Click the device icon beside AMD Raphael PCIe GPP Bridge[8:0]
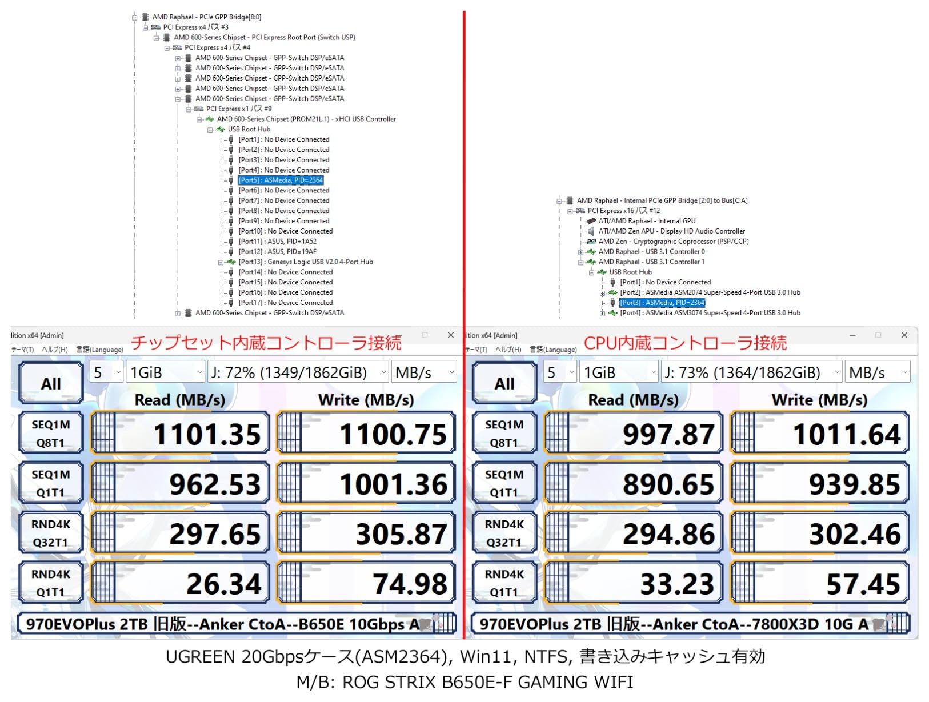This screenshot has width=929, height=702. (x=145, y=17)
